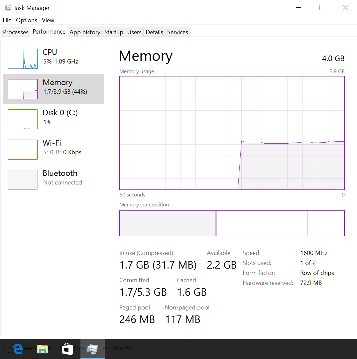
Task: Select the Performance tab
Action: pos(49,31)
